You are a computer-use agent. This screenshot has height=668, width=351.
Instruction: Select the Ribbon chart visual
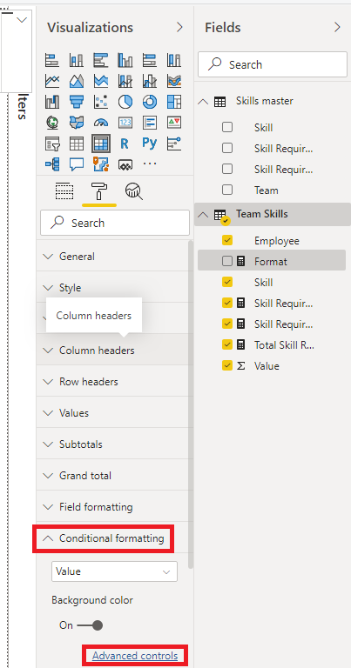(x=174, y=81)
